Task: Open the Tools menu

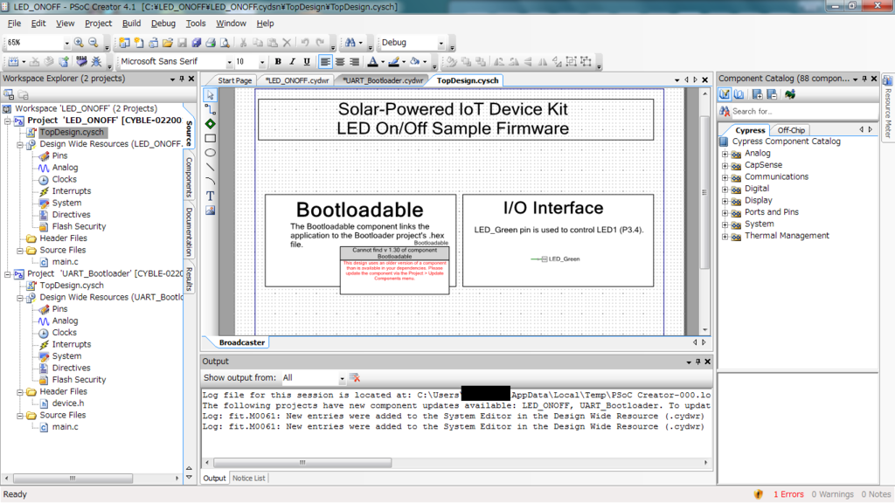Action: (195, 24)
